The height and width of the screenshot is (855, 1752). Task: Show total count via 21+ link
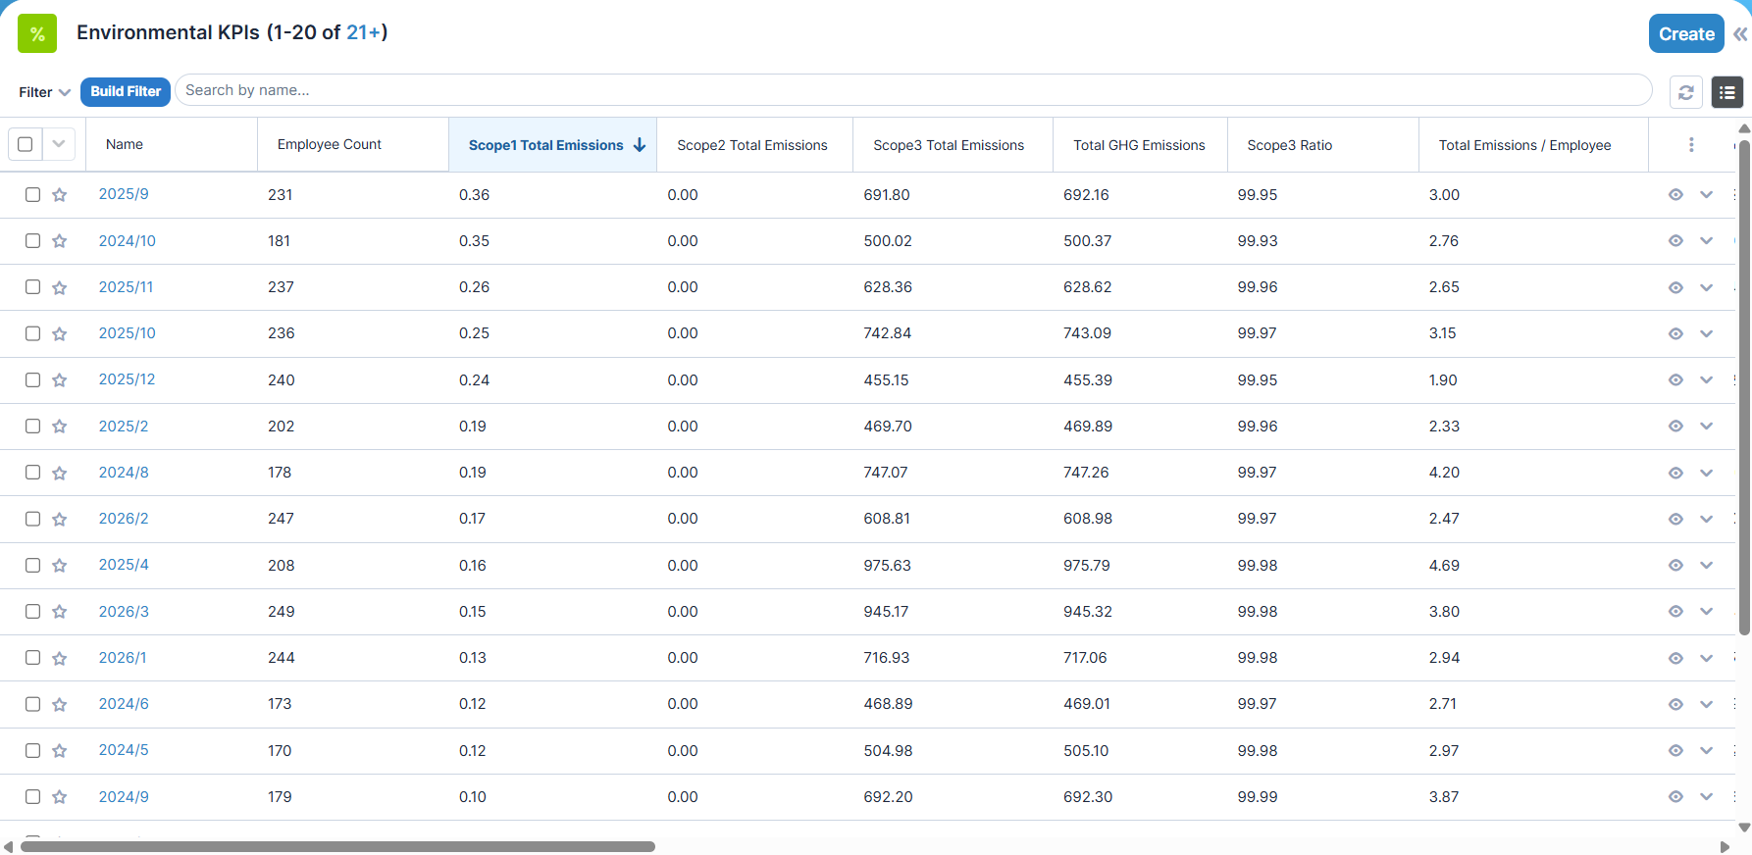(x=363, y=32)
